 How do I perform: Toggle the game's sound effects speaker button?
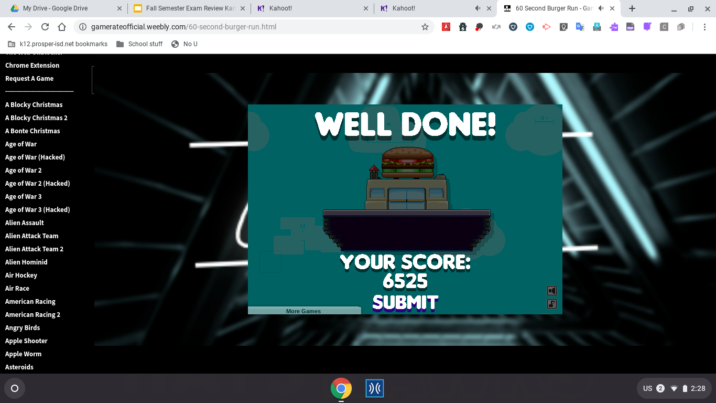click(x=551, y=291)
